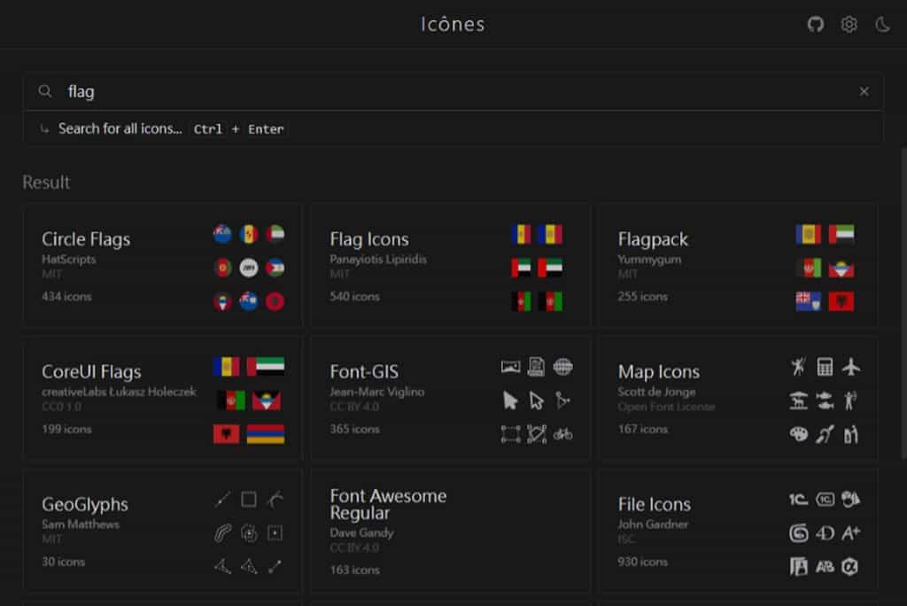Click the paint palette icon in Map Icons
The width and height of the screenshot is (907, 606).
tap(798, 434)
